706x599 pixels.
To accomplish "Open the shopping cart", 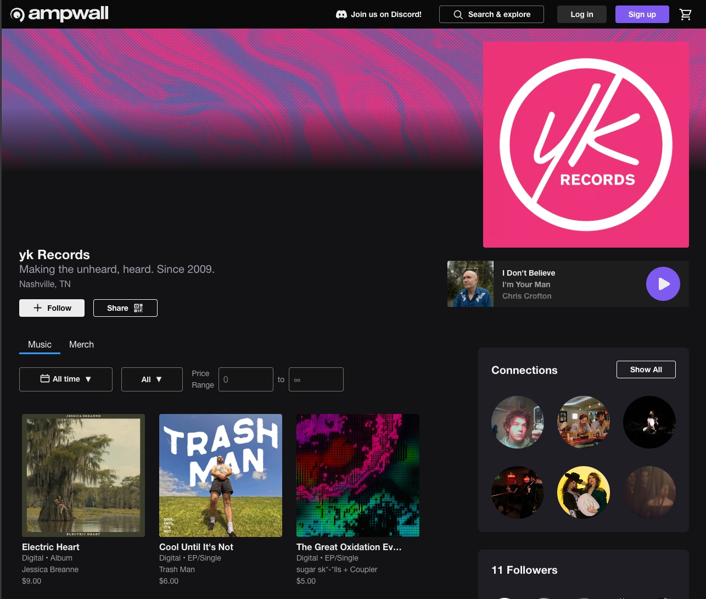I will 685,15.
